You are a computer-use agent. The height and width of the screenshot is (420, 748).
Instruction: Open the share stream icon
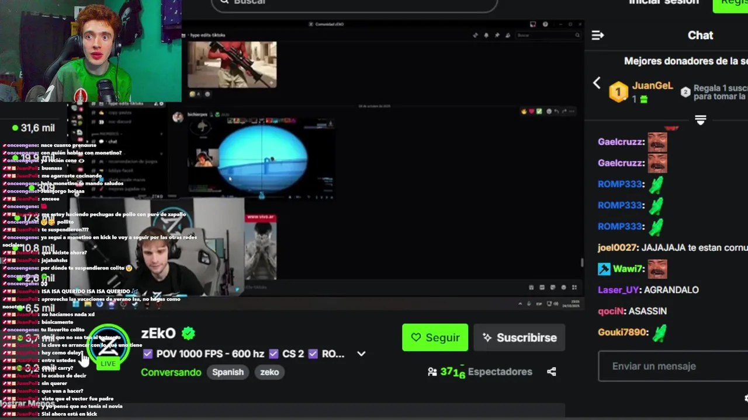pyautogui.click(x=551, y=372)
